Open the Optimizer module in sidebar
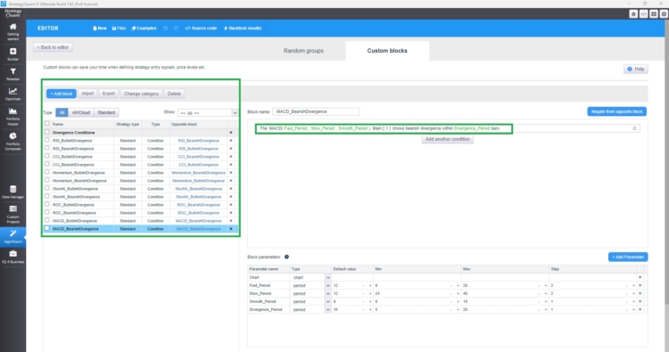669x352 pixels. click(x=12, y=94)
